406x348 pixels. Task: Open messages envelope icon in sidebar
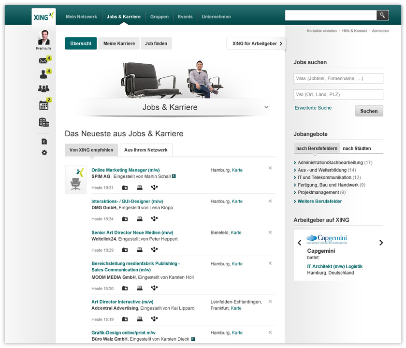[x=43, y=60]
